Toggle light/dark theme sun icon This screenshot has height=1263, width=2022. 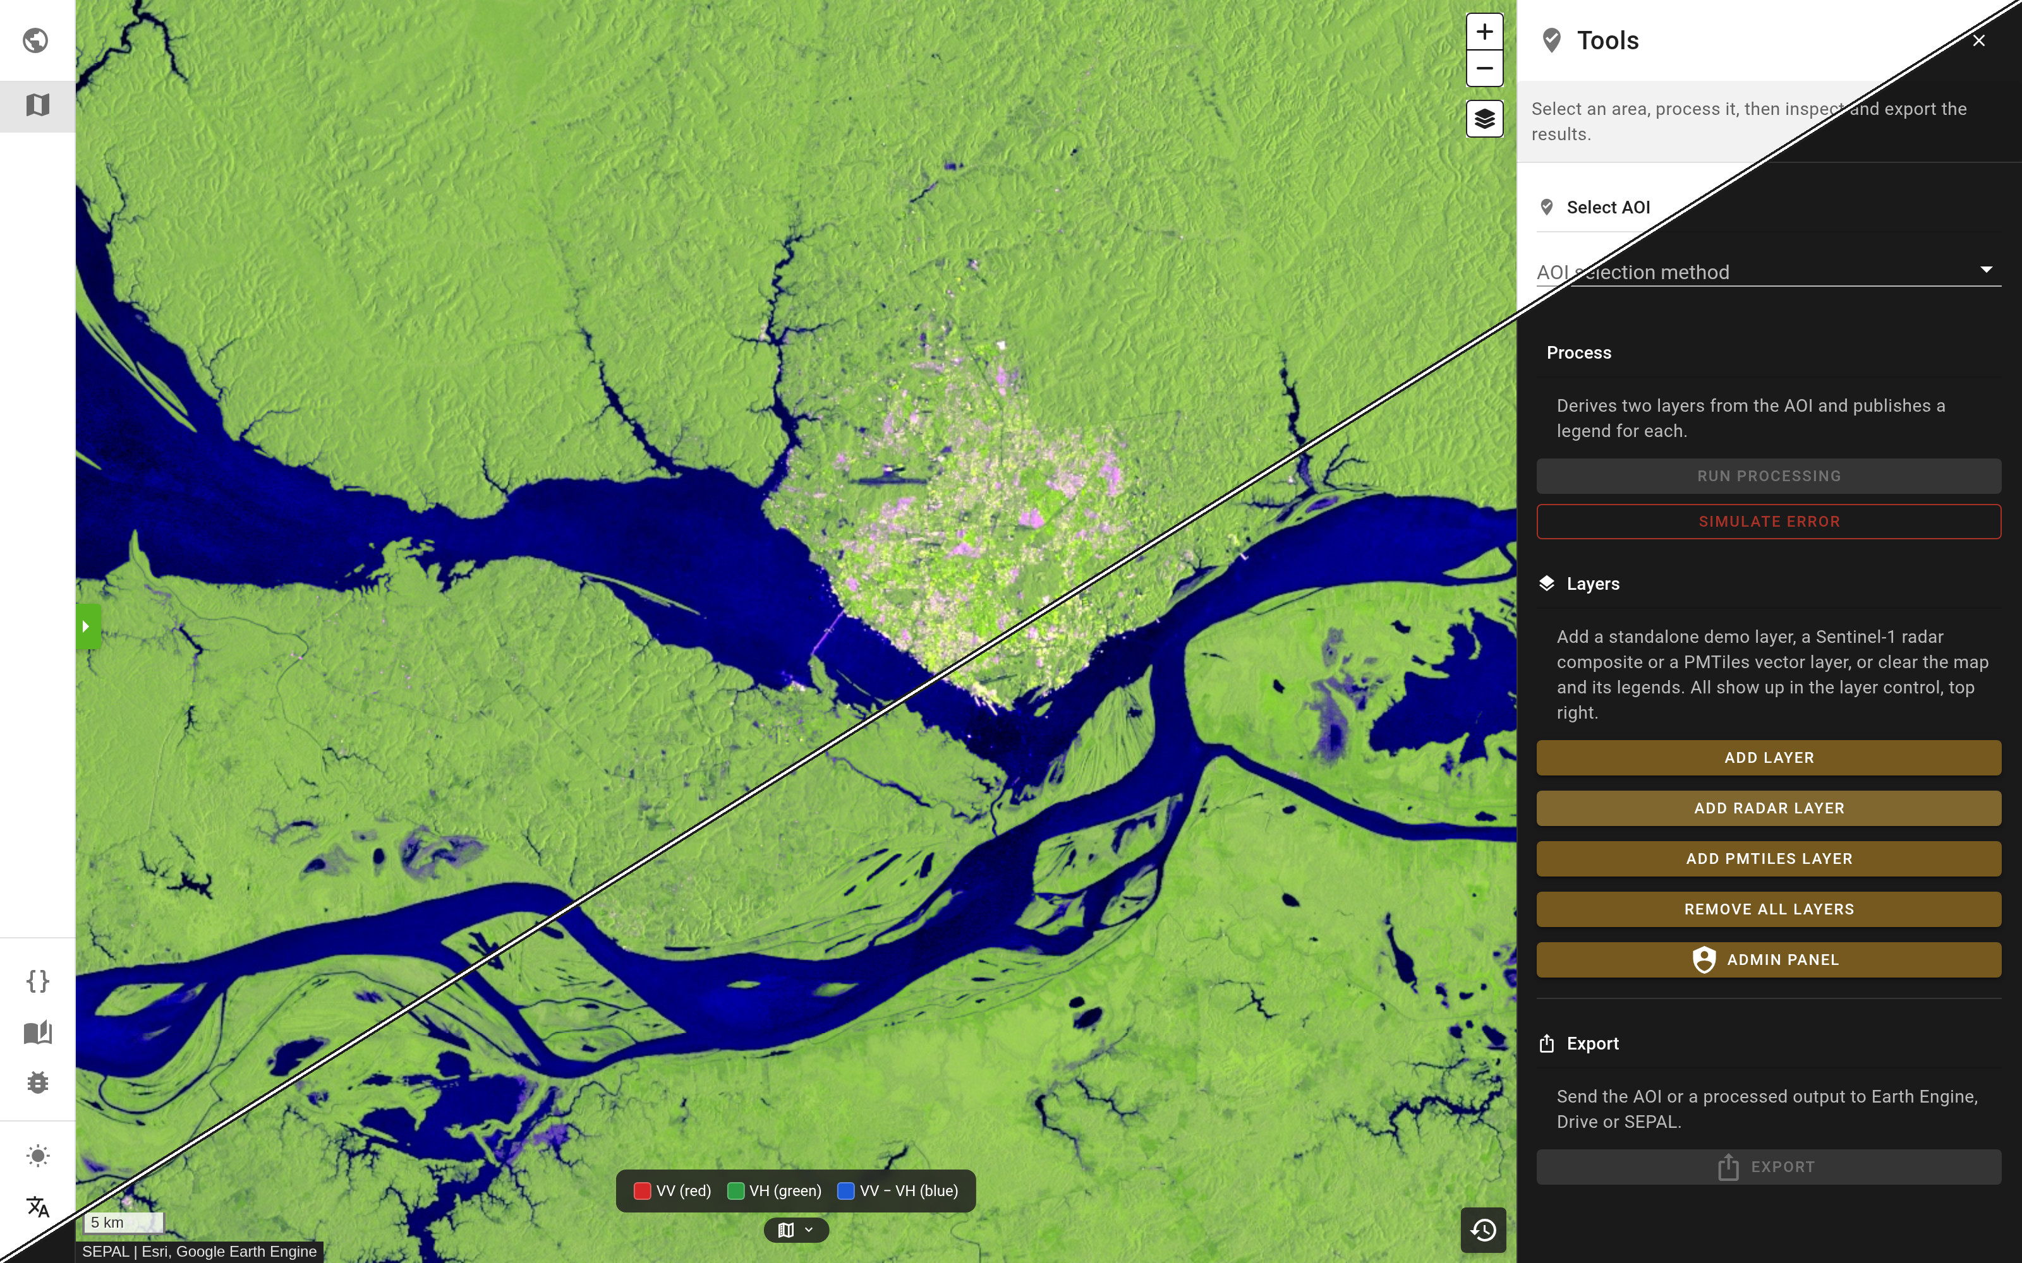click(38, 1156)
